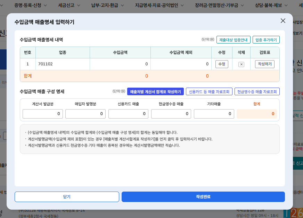Screen dimensions: 303x218
Task: Click the 업종 column header
Action: click(63, 53)
